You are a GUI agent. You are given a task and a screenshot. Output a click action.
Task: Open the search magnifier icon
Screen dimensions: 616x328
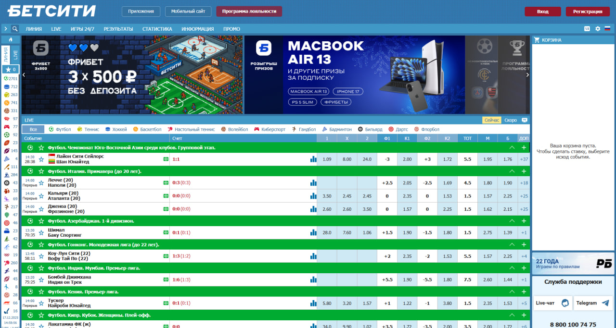coord(15,29)
